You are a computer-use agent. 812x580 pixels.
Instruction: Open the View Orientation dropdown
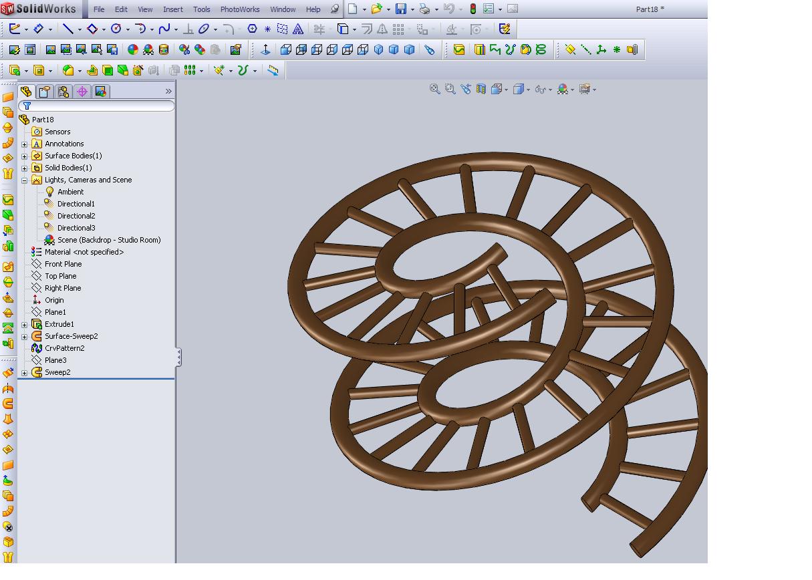coord(506,90)
